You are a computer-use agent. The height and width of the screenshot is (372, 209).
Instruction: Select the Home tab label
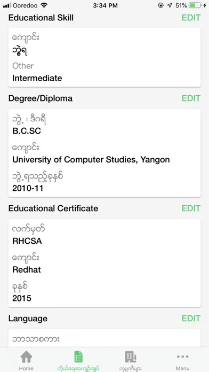pos(26,368)
